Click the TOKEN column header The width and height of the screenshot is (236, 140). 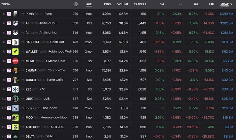pyautogui.click(x=6, y=4)
